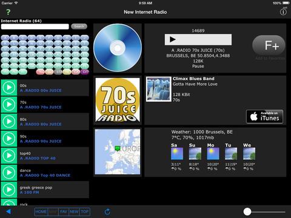
Task: Play the 80s A .RADIO 80s JUICE station
Action: coord(9,122)
